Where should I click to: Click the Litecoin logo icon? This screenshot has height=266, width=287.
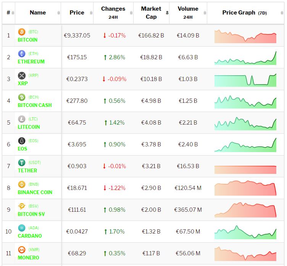coord(22,119)
